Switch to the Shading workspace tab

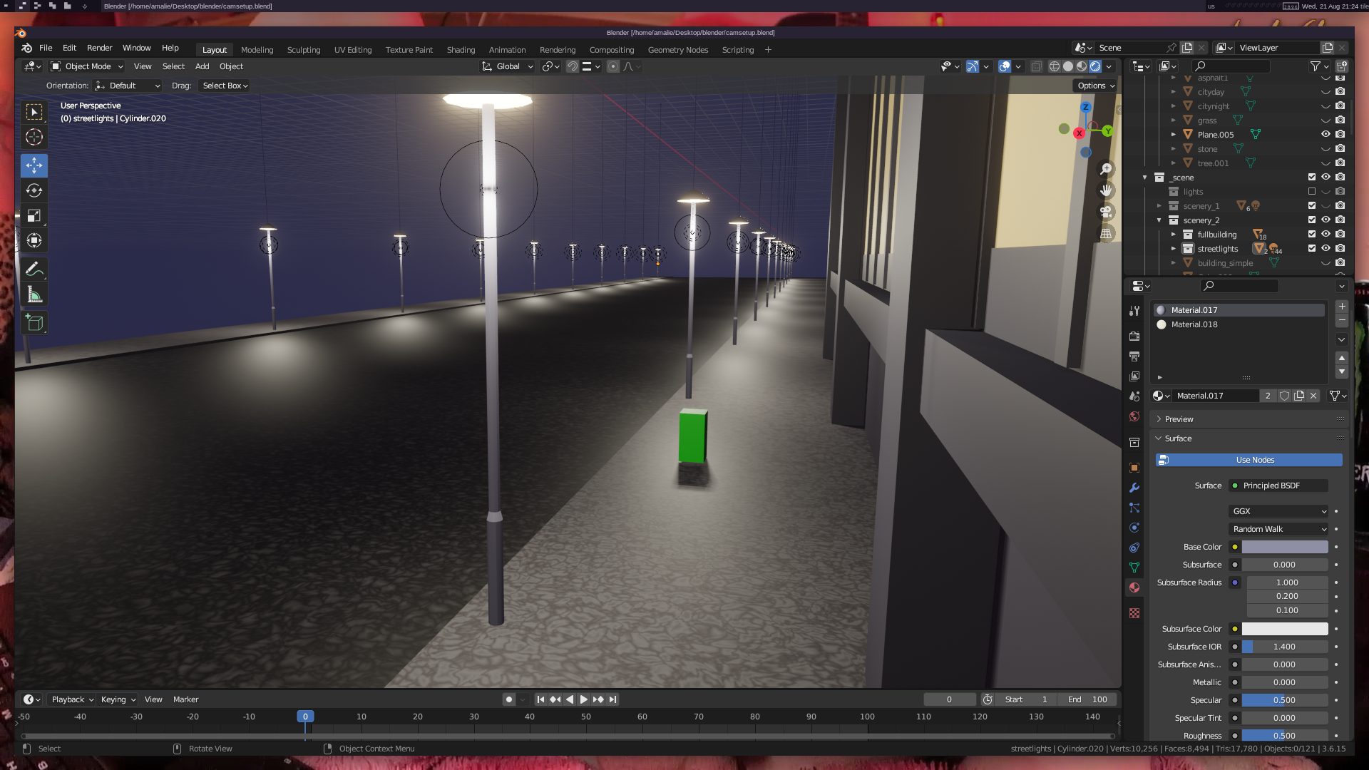pyautogui.click(x=461, y=50)
